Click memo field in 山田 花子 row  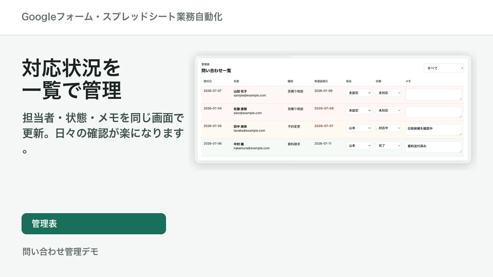[434, 94]
